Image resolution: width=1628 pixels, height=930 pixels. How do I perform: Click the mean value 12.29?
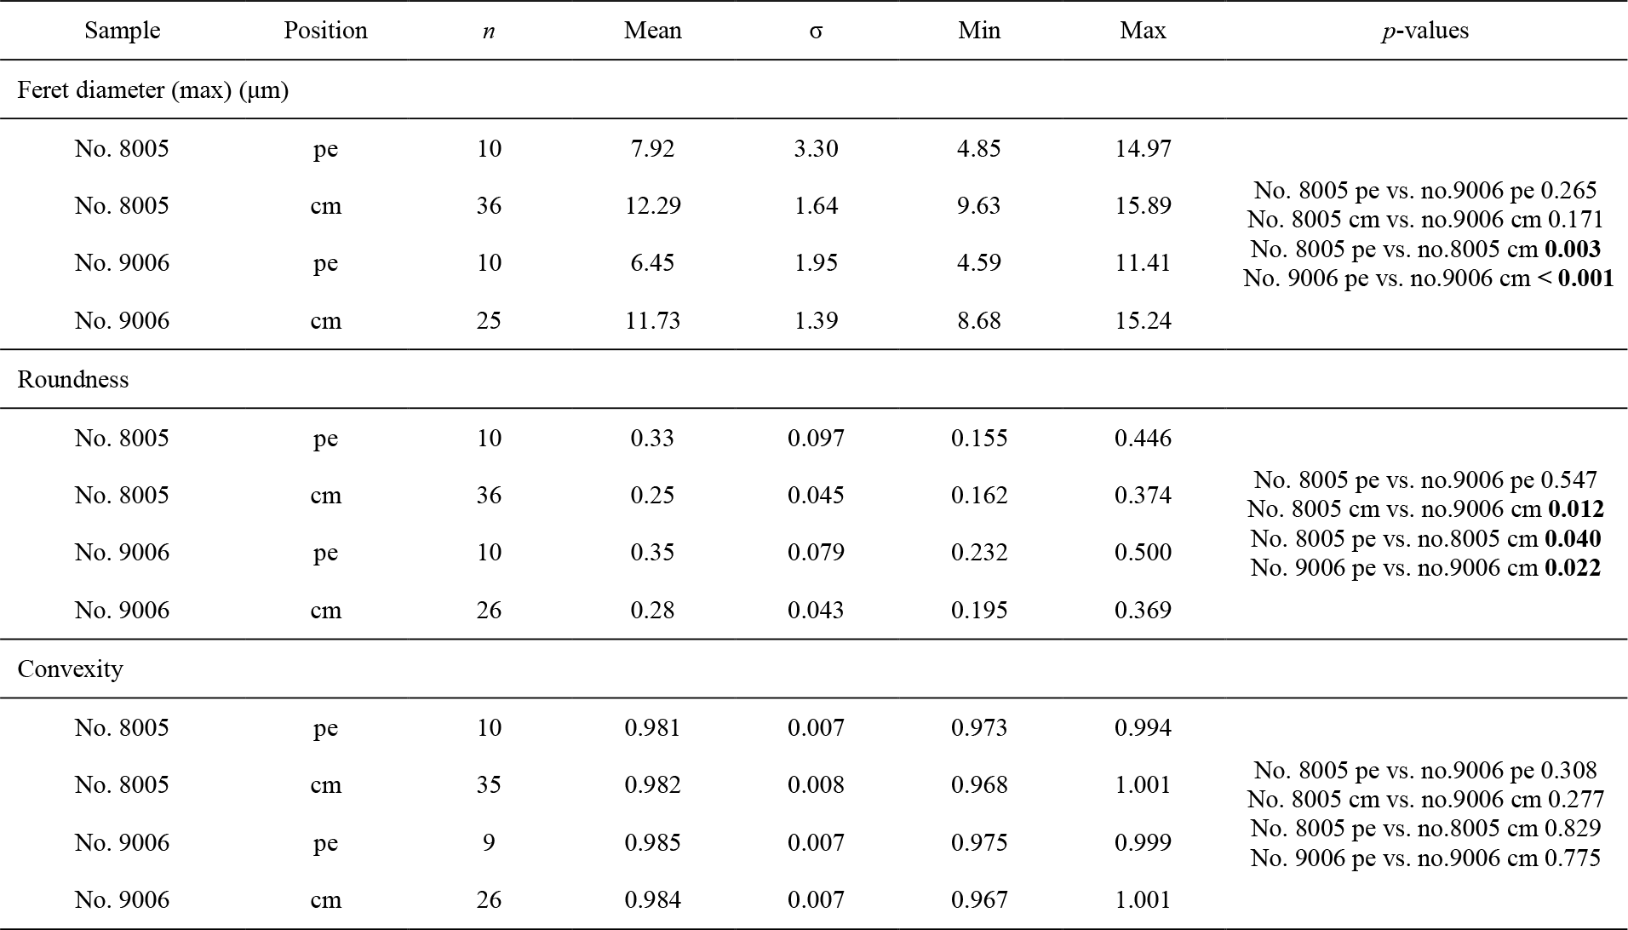[x=652, y=206]
